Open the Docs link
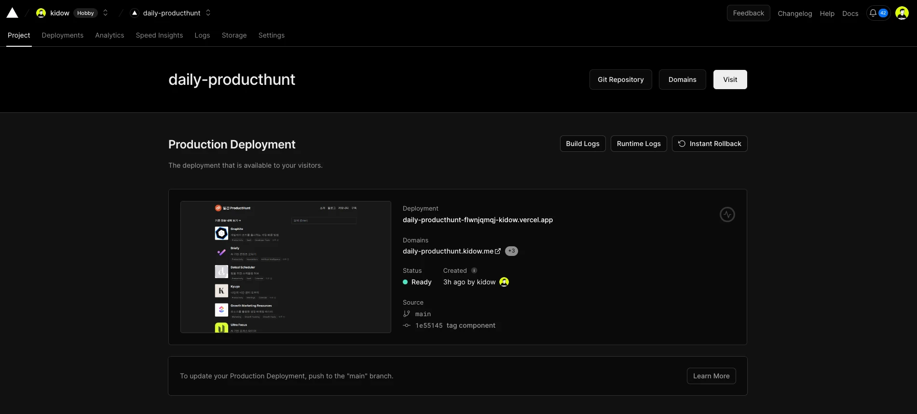 850,13
